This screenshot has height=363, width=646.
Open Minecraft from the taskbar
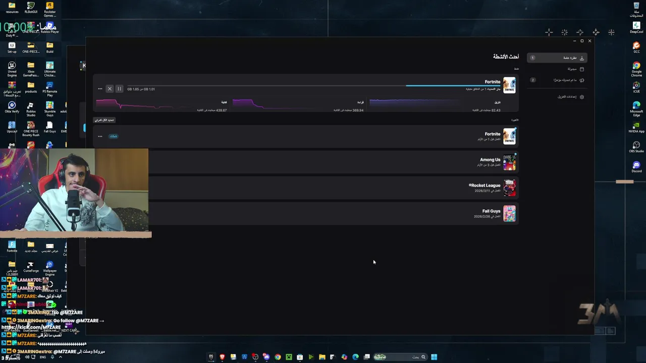(x=289, y=357)
